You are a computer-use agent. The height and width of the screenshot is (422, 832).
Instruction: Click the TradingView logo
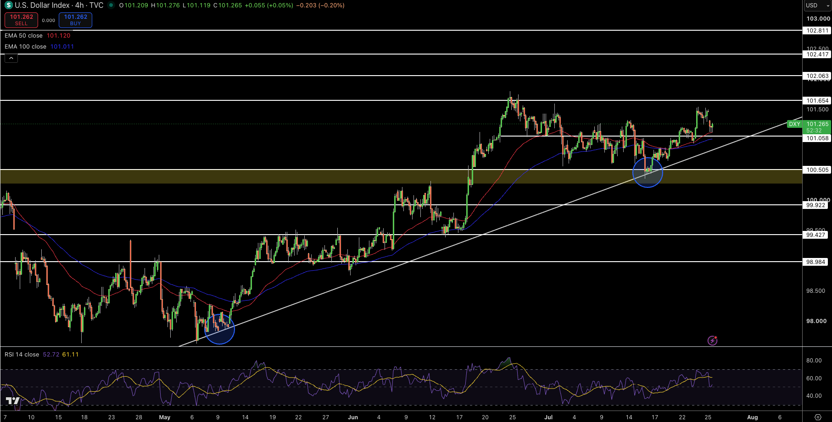tap(13, 401)
